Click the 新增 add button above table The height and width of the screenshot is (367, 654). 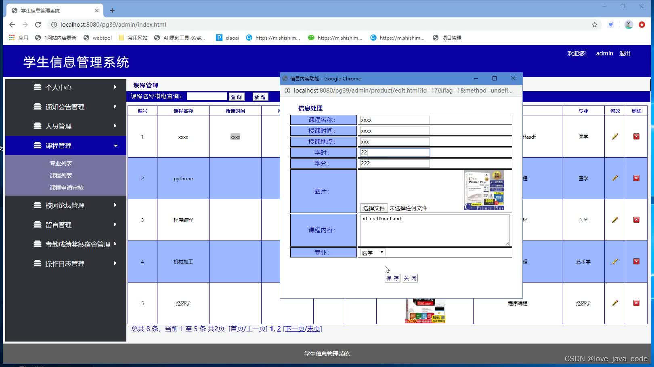coord(260,97)
